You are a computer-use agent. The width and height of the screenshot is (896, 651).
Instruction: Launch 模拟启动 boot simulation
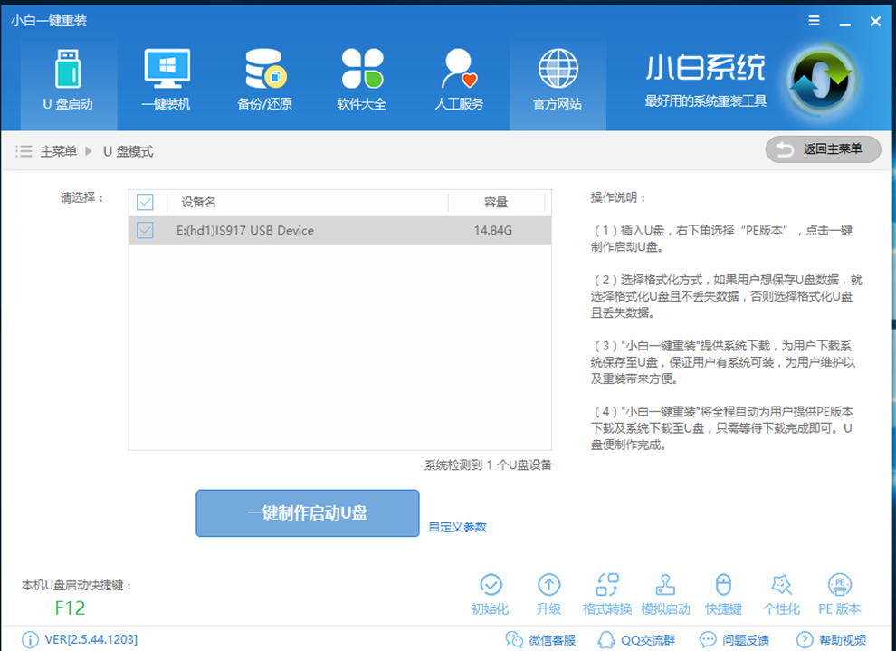coord(665,585)
